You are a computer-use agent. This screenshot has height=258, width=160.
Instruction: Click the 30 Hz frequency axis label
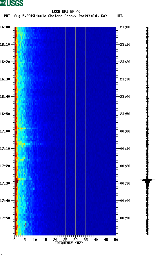(76, 240)
